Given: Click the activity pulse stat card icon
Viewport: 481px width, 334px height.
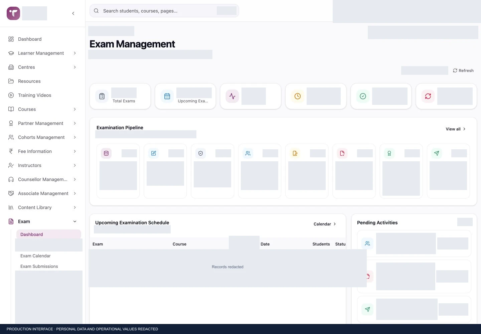Looking at the screenshot, I should pos(232,96).
